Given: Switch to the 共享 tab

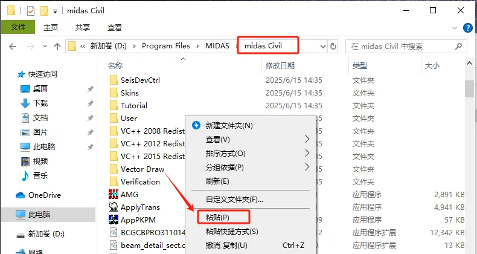Looking at the screenshot, I should [x=83, y=27].
